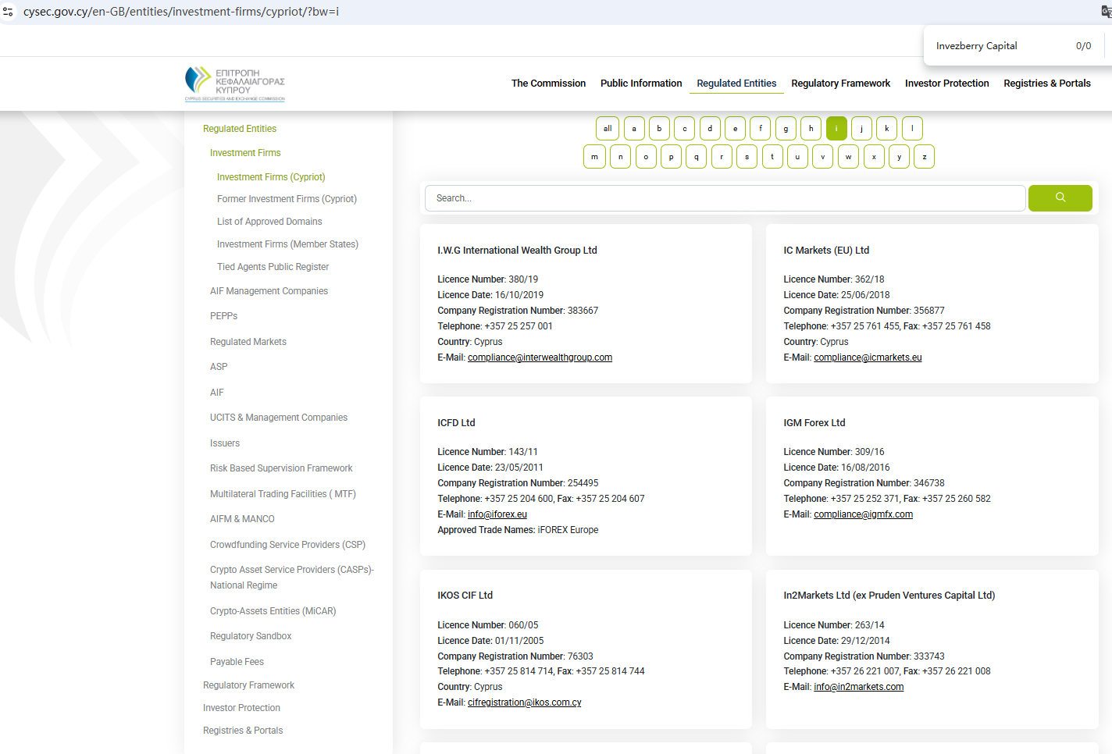1112x754 pixels.
Task: Filter the list by letter 'm'
Action: click(594, 157)
